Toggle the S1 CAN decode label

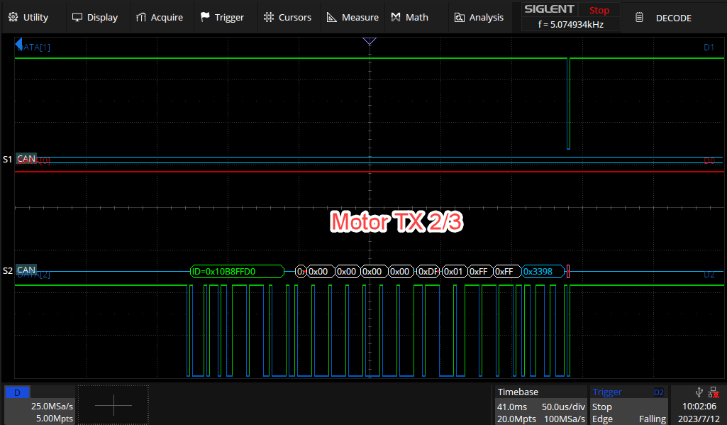coord(25,159)
